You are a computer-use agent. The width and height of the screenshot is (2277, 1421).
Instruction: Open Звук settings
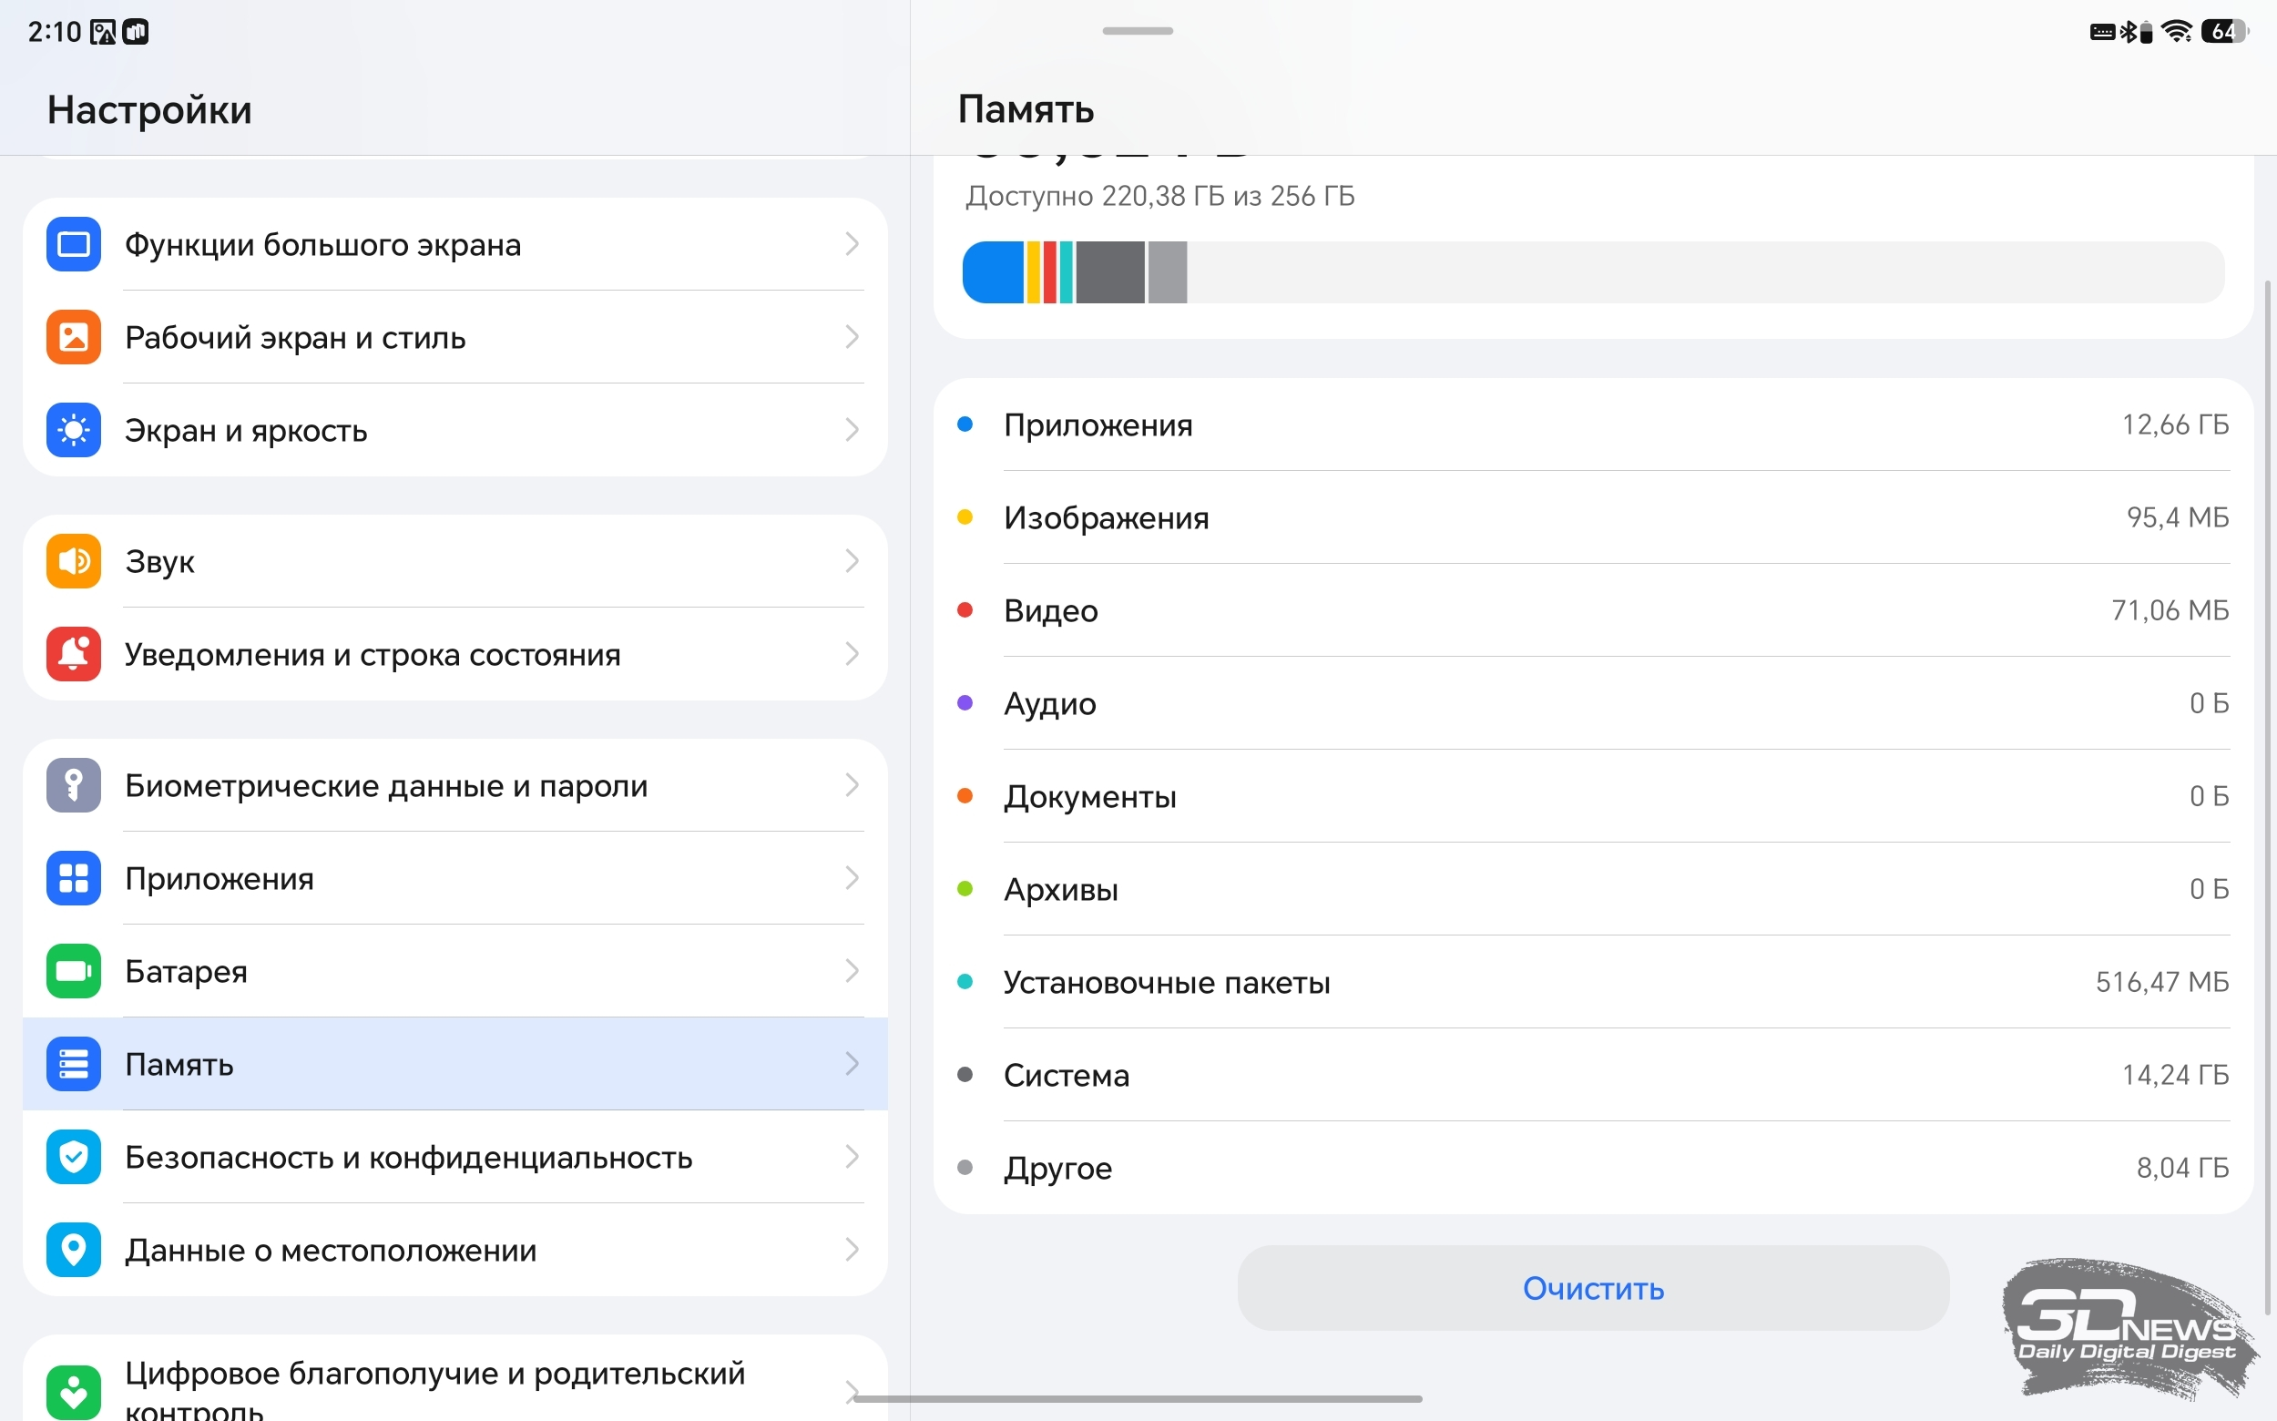click(x=454, y=561)
